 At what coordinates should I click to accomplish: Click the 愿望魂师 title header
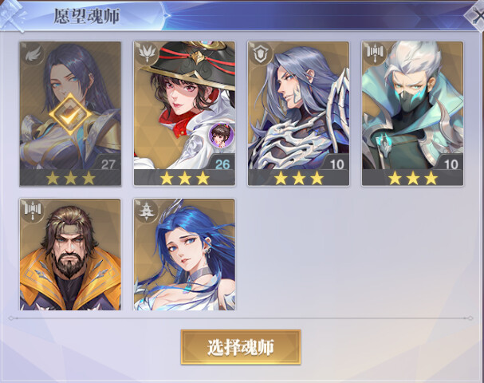click(86, 16)
